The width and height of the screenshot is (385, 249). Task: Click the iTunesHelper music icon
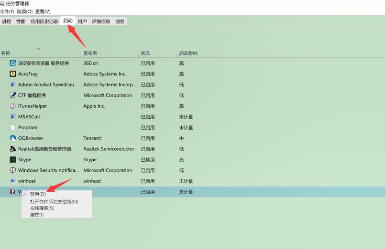pyautogui.click(x=13, y=106)
